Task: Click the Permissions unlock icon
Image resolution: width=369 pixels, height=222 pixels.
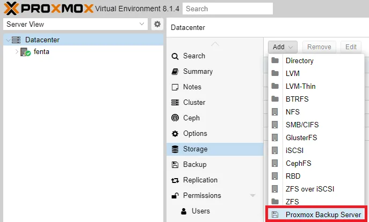Action: pyautogui.click(x=175, y=195)
